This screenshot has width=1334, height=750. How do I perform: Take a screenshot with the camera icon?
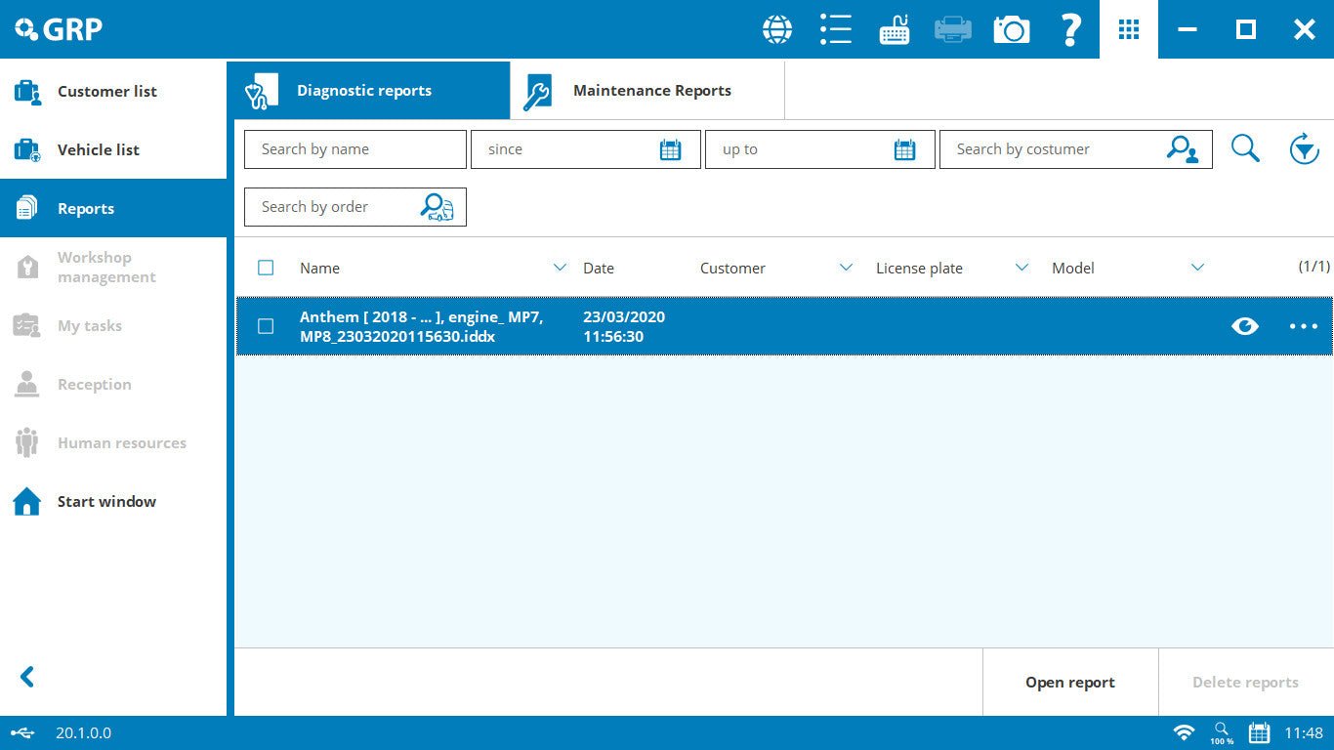(1012, 29)
